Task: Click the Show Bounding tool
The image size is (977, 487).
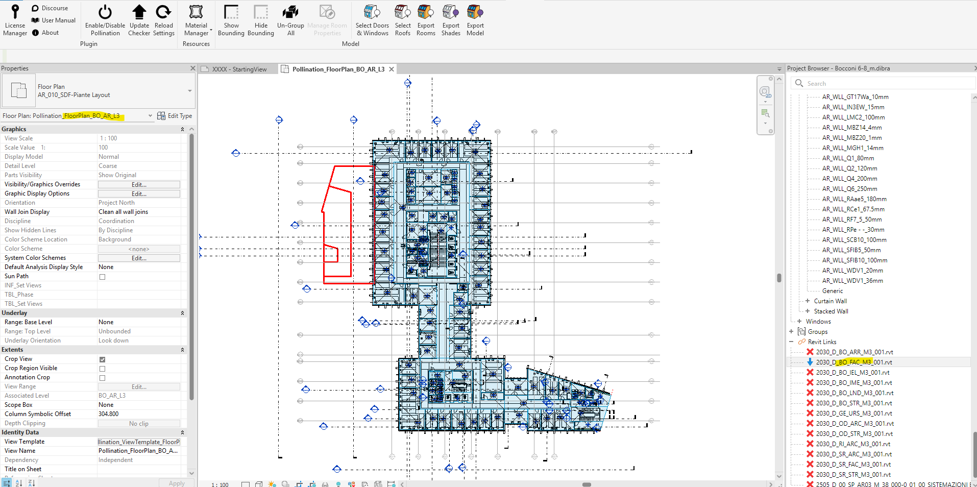Action: click(x=231, y=20)
